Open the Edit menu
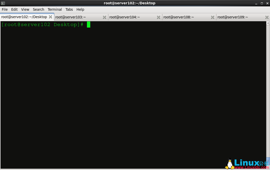 [x=14, y=9]
